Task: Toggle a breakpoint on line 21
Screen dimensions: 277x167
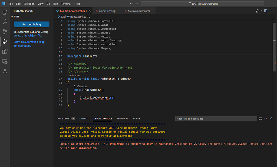Action: pos(57,98)
